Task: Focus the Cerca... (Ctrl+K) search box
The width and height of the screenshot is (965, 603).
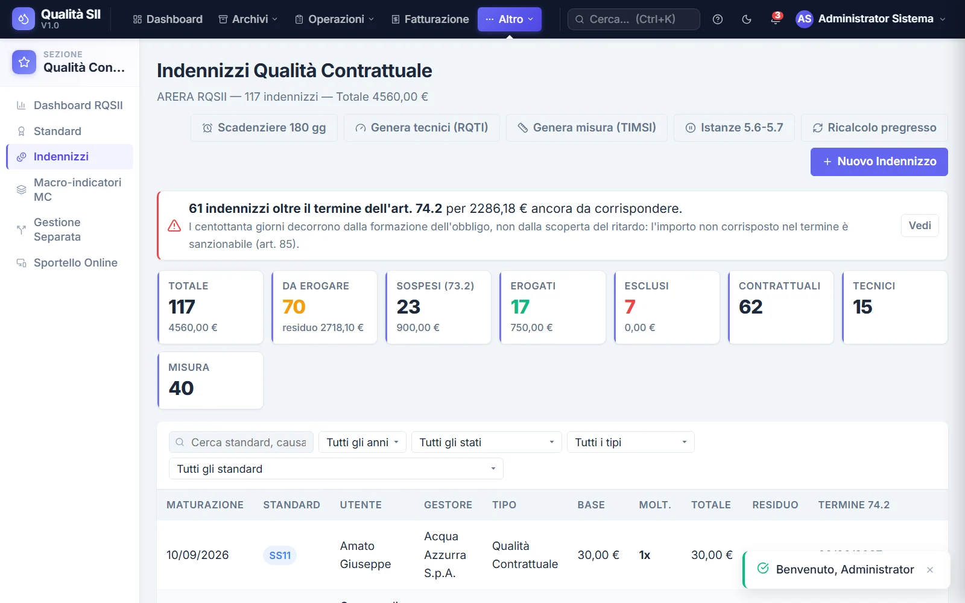Action: click(x=634, y=19)
